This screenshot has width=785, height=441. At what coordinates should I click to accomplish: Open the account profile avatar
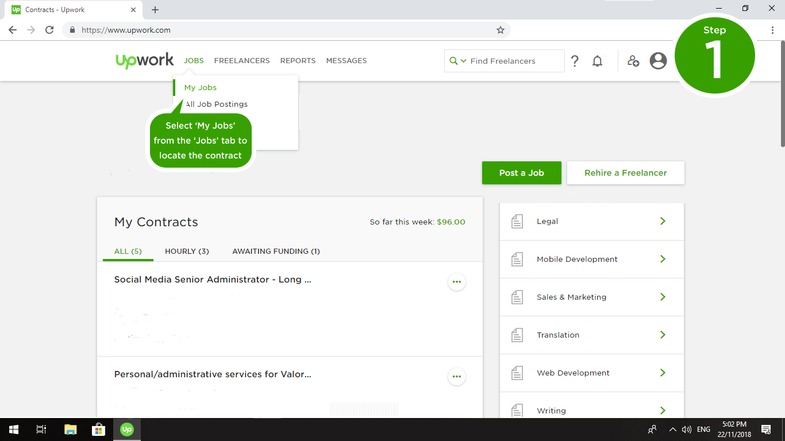click(658, 61)
